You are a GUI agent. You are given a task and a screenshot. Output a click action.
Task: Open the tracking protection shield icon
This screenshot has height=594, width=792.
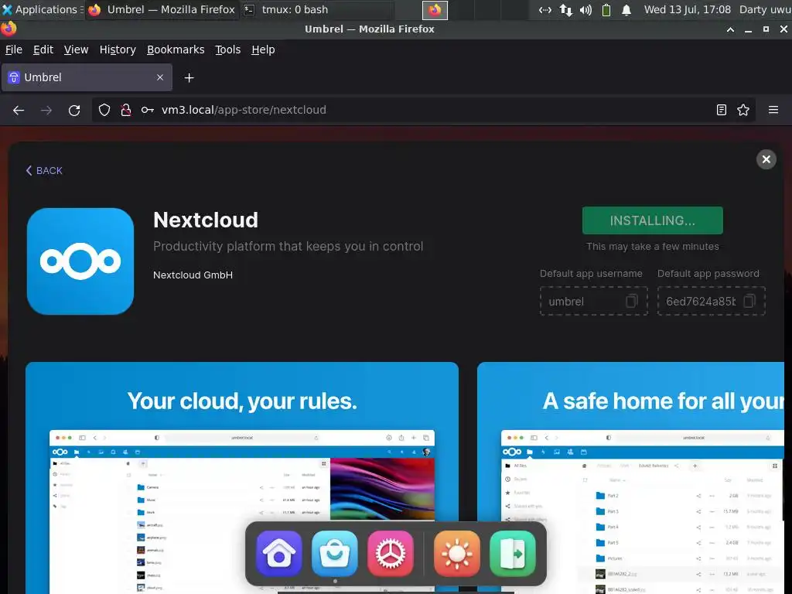104,110
